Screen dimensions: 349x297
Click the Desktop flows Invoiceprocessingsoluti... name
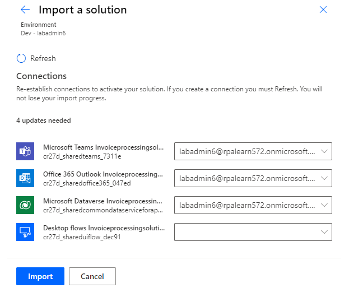coord(104,228)
